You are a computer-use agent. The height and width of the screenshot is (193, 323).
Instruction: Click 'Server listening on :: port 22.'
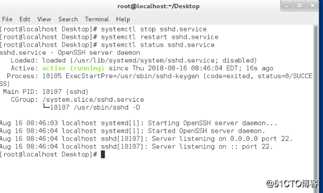pos(212,146)
